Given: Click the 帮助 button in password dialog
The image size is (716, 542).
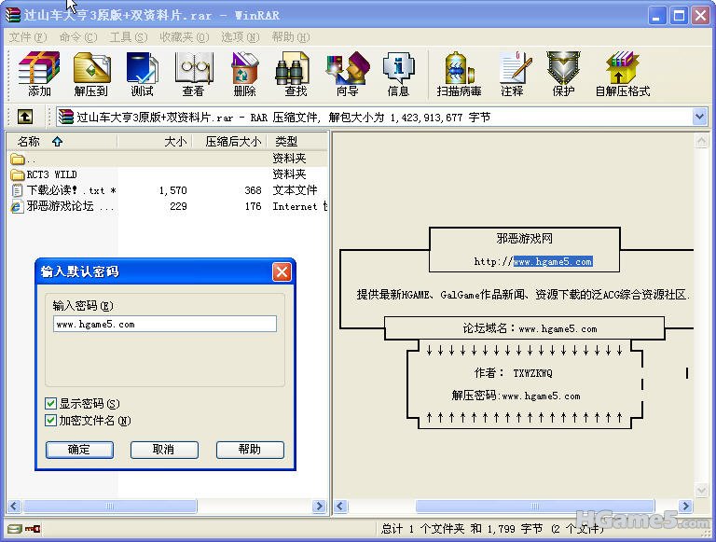Looking at the screenshot, I should (250, 450).
